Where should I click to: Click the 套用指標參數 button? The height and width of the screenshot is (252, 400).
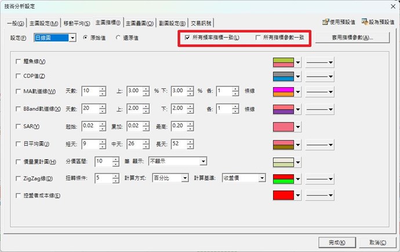[344, 38]
